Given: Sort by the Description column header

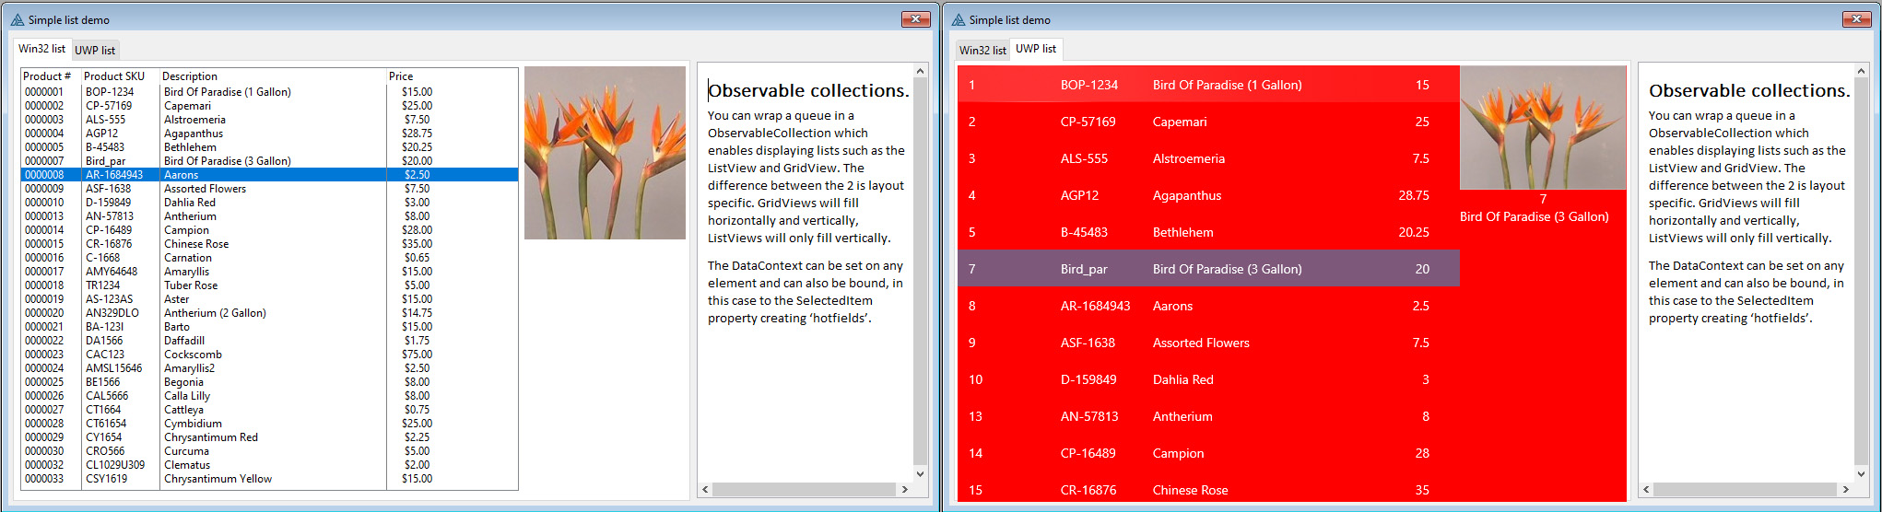Looking at the screenshot, I should pos(190,76).
